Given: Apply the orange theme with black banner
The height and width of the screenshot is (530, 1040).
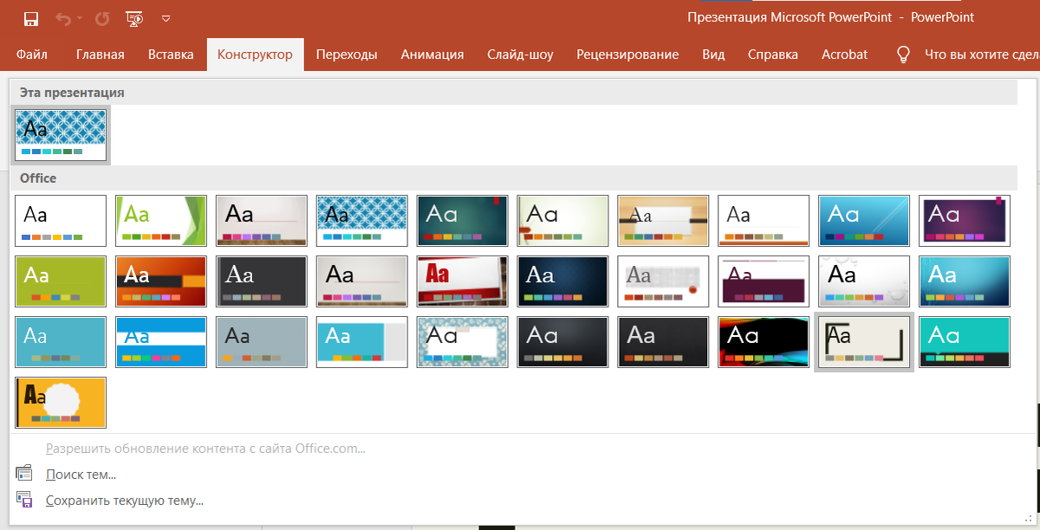Looking at the screenshot, I should point(161,281).
